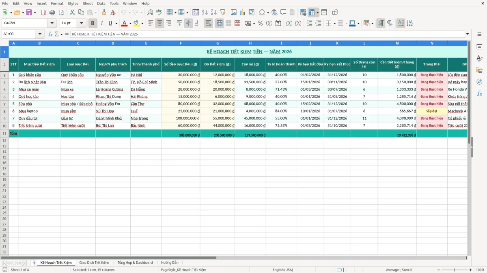
Task: Run the Spelling check icon
Action: [x=159, y=13]
